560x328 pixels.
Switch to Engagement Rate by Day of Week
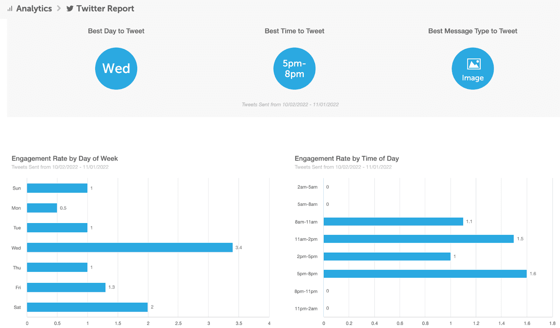[65, 158]
